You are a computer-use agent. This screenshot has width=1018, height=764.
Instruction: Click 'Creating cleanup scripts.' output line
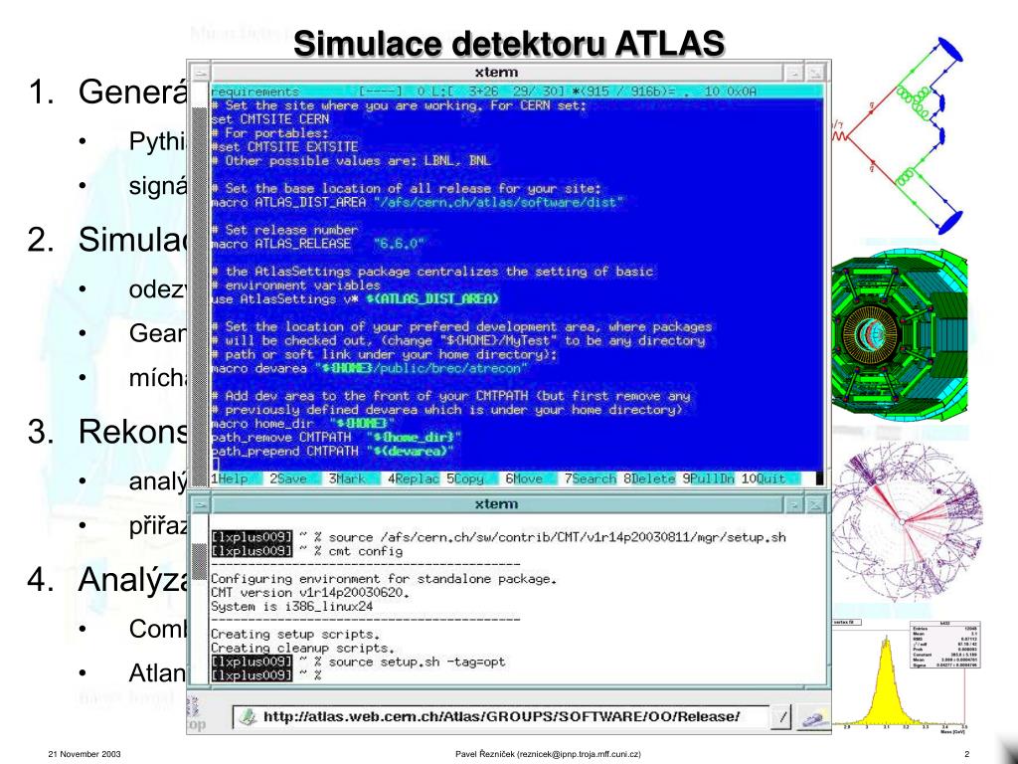[303, 649]
